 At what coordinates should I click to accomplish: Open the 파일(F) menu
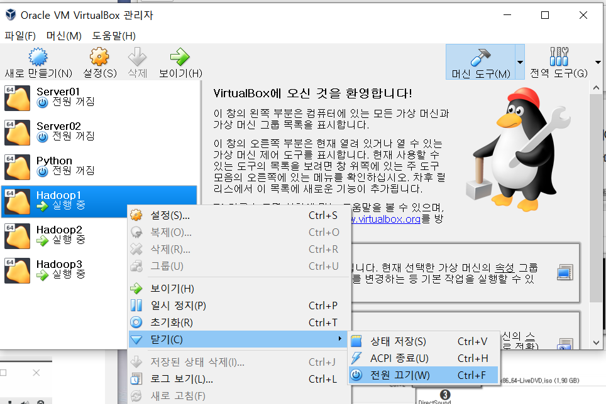(x=20, y=36)
